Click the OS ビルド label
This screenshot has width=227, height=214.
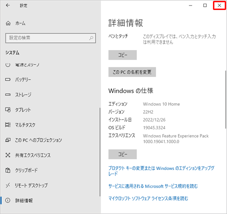pos(117,127)
